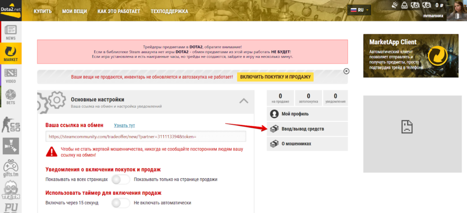Open the backpack inventory icon
This screenshot has height=213, width=467.
click(x=404, y=5)
